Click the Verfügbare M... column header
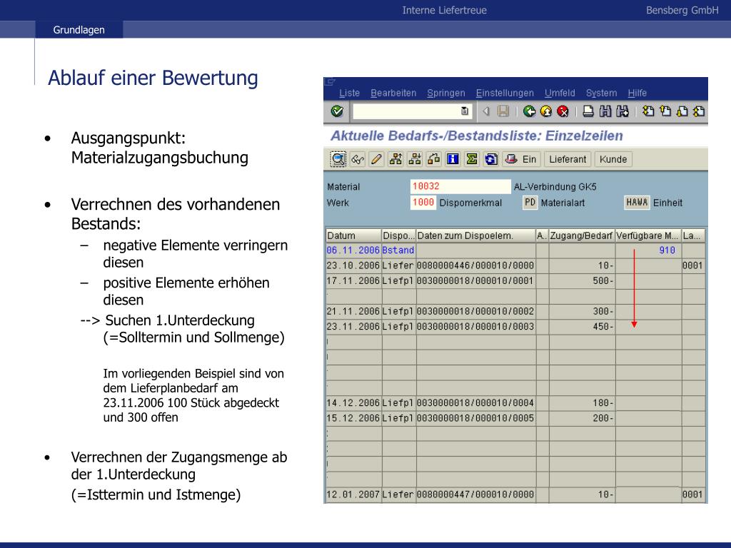This screenshot has height=548, width=731. tap(648, 235)
